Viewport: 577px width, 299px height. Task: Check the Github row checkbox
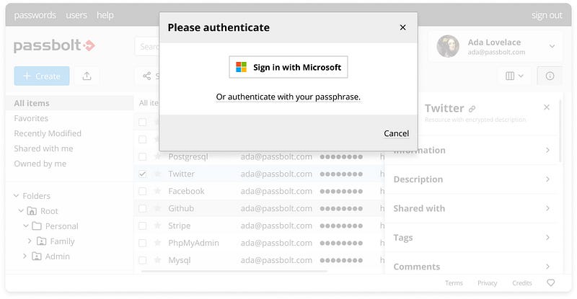pyautogui.click(x=142, y=208)
